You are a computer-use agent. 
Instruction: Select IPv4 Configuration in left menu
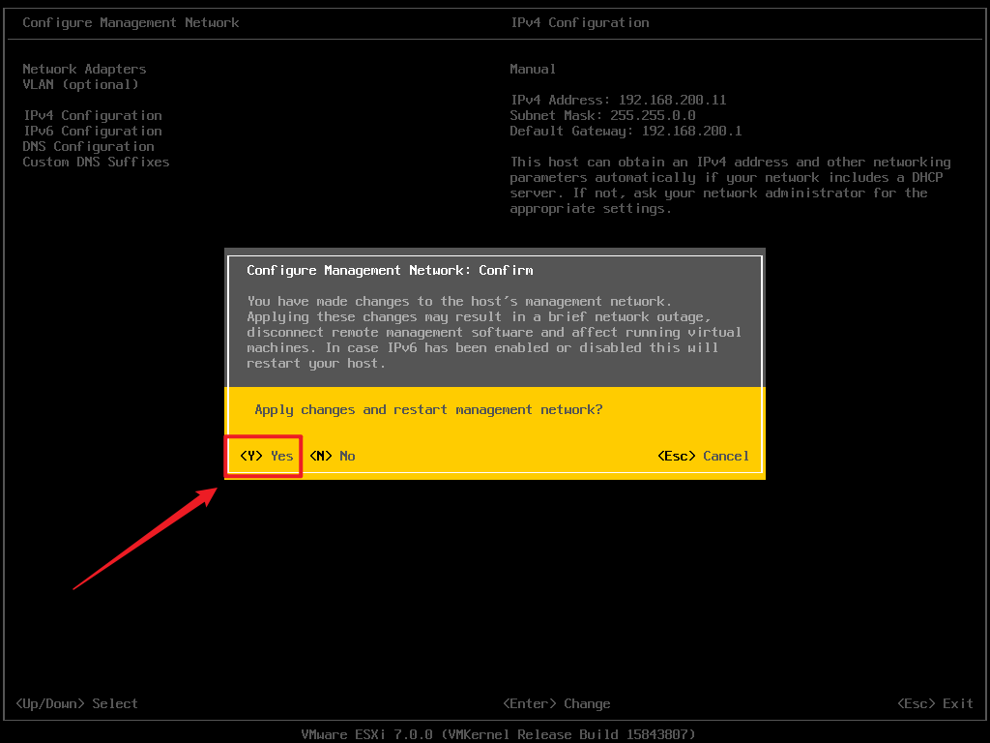click(x=93, y=115)
